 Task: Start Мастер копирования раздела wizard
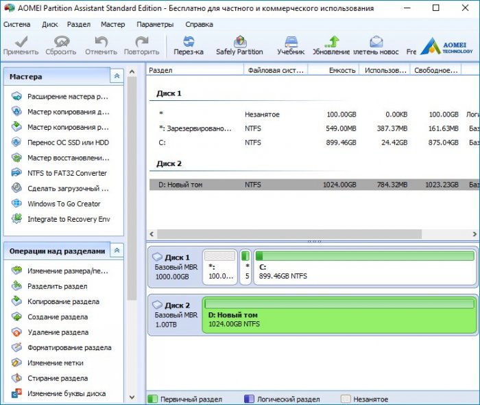(60, 127)
